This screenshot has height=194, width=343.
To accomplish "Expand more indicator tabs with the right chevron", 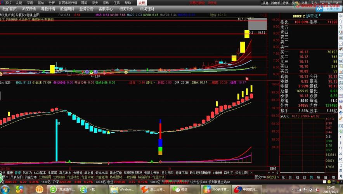I will [251, 173].
